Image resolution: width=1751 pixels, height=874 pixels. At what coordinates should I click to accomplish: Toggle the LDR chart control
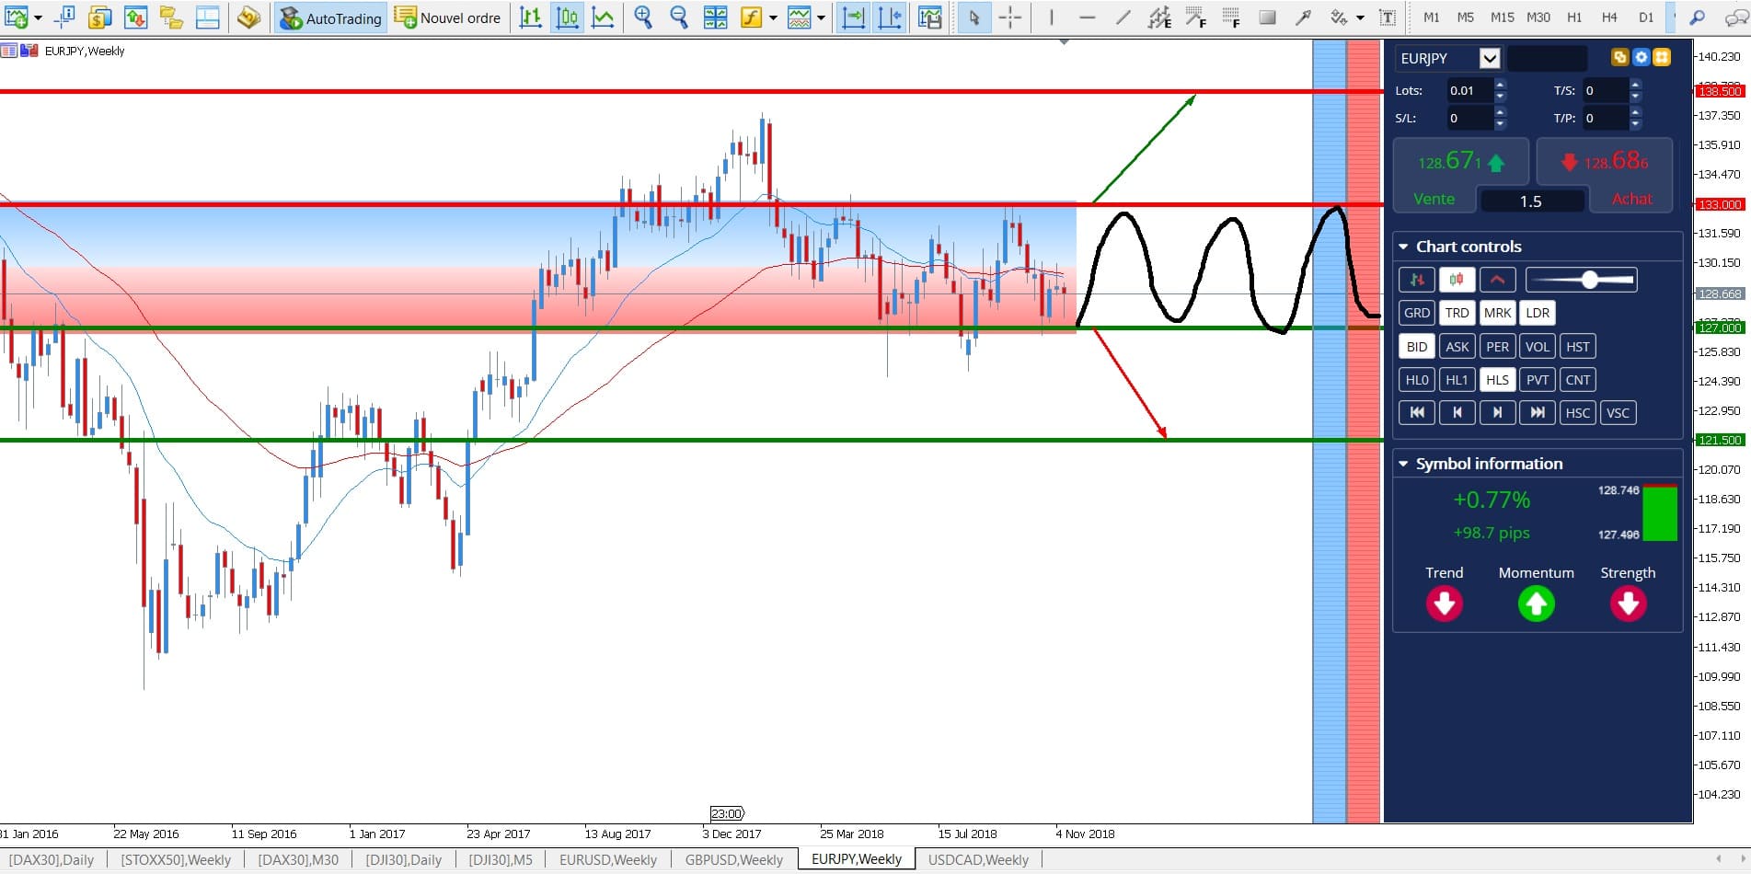(1538, 313)
